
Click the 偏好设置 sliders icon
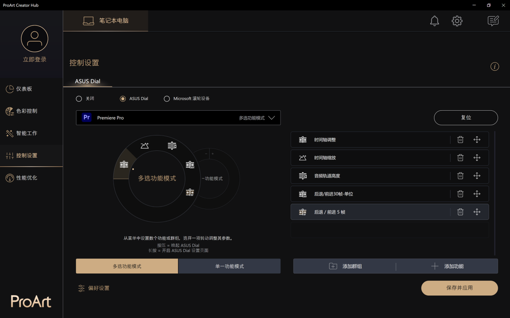pos(81,288)
